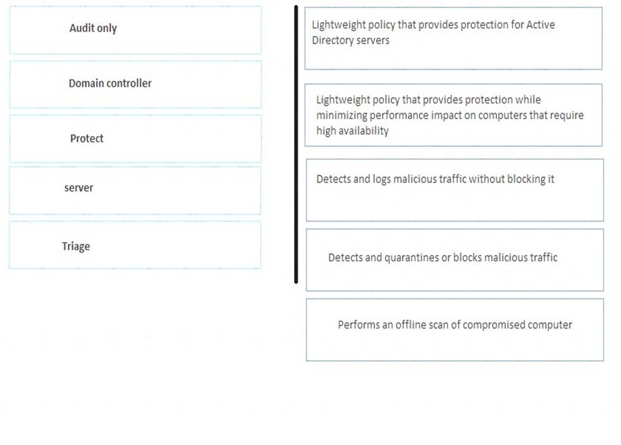The width and height of the screenshot is (621, 445).
Task: Select the offline scan description box
Action: click(x=455, y=330)
